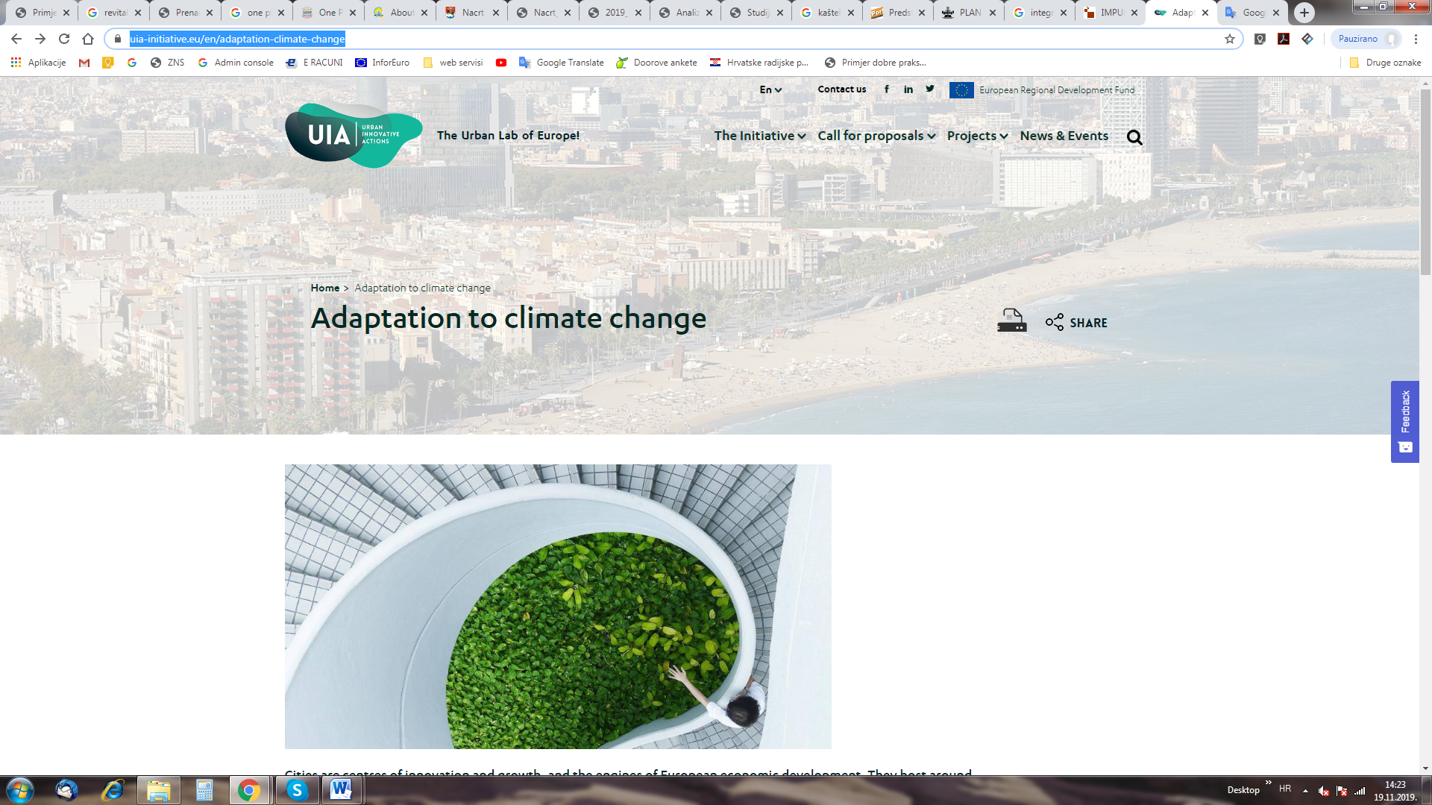Open the UIA LinkedIn page icon
This screenshot has height=805, width=1432.
[908, 89]
